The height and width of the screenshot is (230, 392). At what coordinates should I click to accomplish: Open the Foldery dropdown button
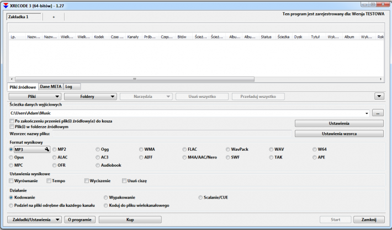(90, 96)
